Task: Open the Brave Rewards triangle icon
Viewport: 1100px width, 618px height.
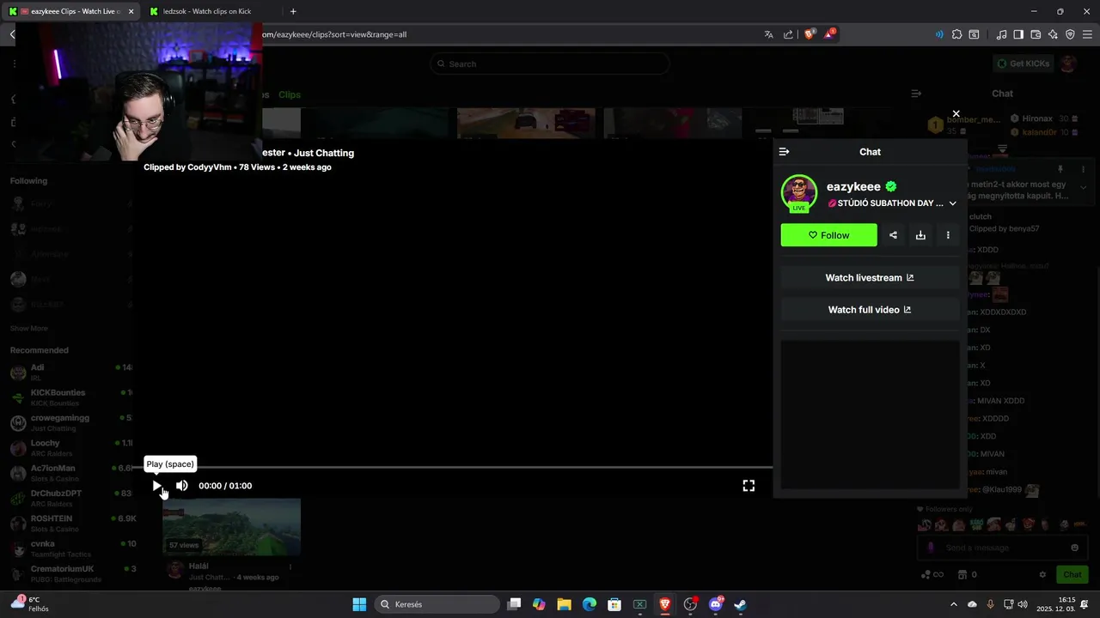Action: tap(829, 34)
